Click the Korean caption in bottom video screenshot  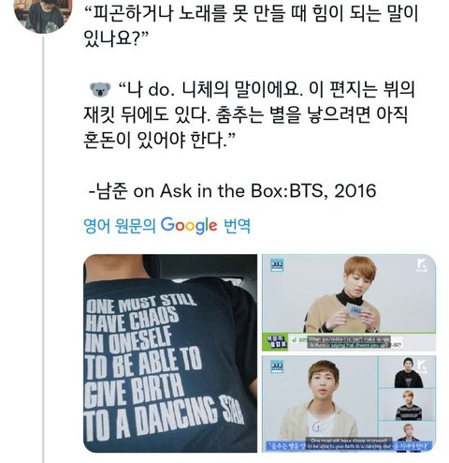(349, 445)
